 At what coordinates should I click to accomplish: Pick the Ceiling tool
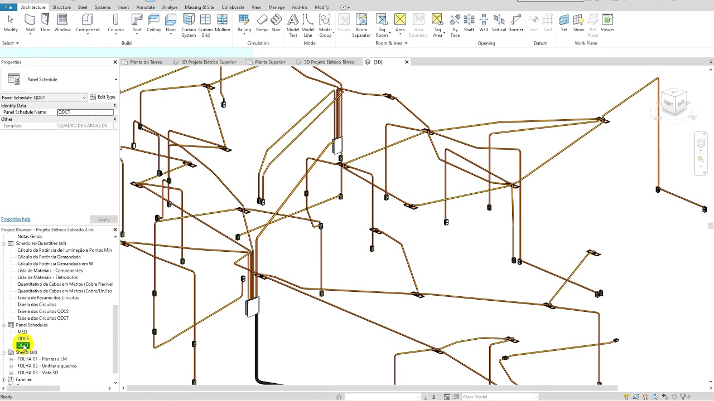pos(154,23)
